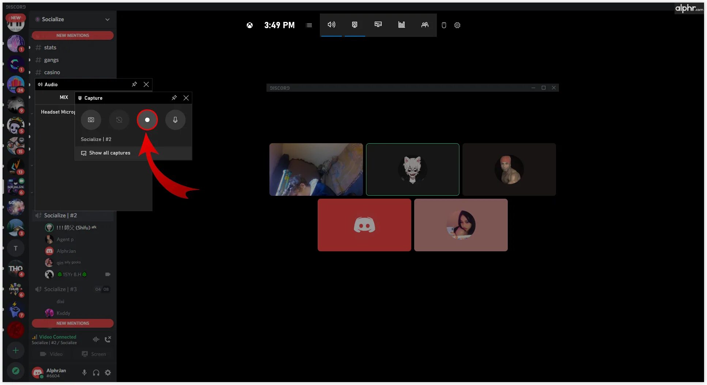707x385 pixels.
Task: Open the server icon with badge 13
Action: tap(16, 166)
